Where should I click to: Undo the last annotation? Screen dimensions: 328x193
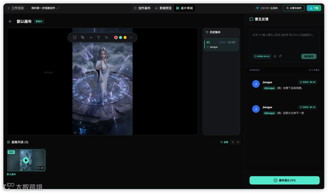(x=107, y=37)
